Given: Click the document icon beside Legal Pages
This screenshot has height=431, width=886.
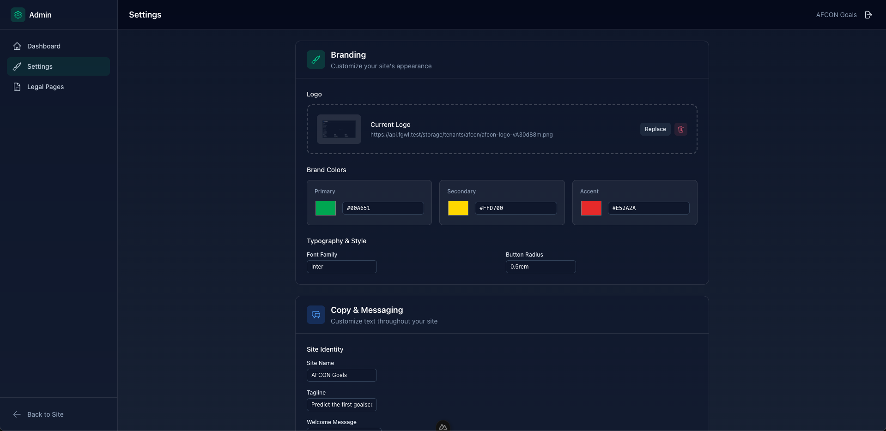Looking at the screenshot, I should [17, 86].
